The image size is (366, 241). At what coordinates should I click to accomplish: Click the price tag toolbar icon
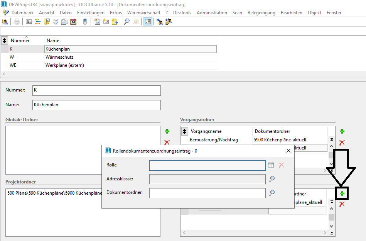click(x=56, y=22)
